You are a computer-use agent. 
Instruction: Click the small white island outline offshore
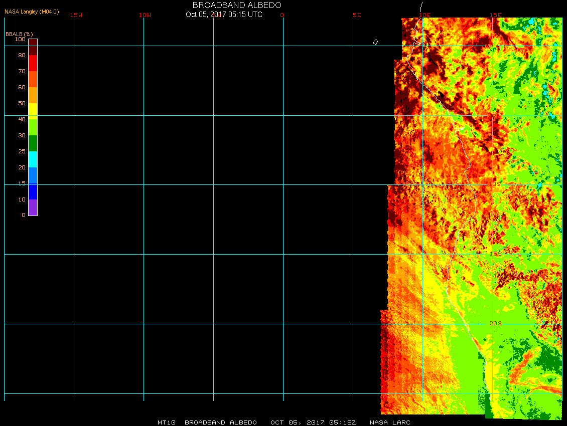[375, 42]
